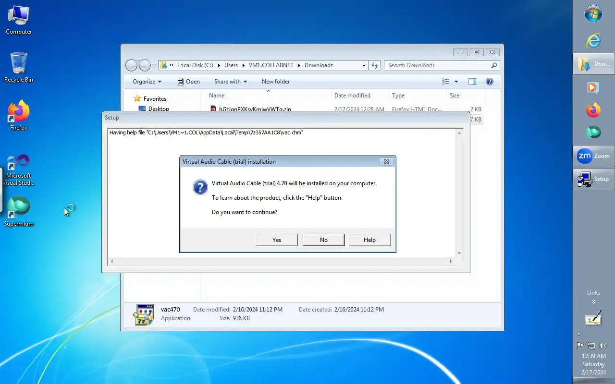The width and height of the screenshot is (615, 384).
Task: Expand the Links toolbar chevron
Action: pyautogui.click(x=593, y=302)
